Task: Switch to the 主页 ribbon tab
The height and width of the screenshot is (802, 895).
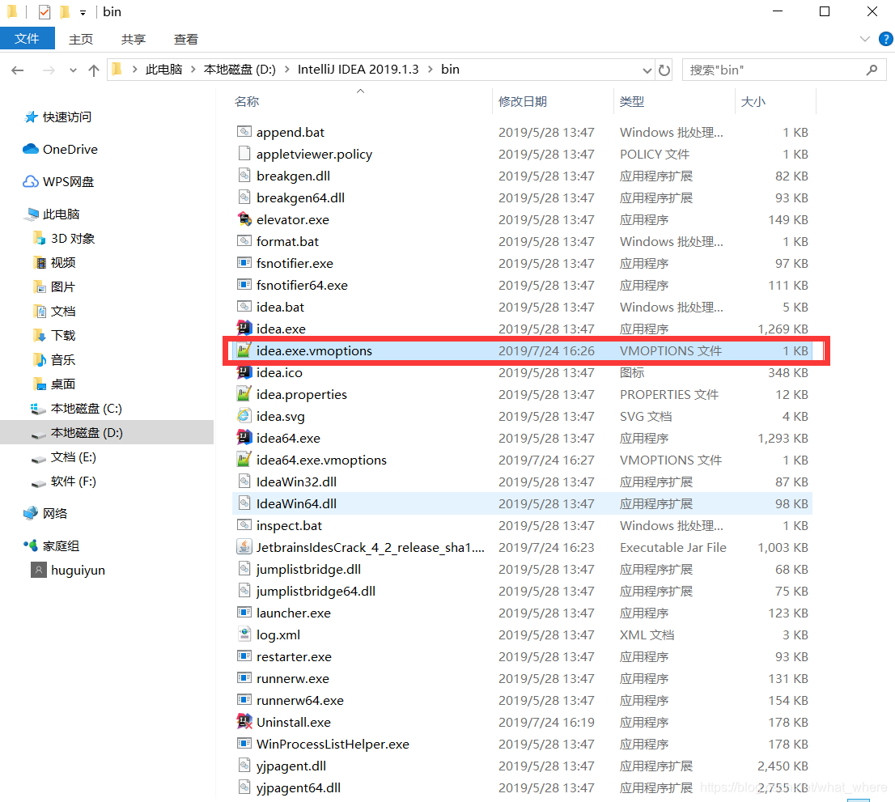Action: [x=80, y=39]
